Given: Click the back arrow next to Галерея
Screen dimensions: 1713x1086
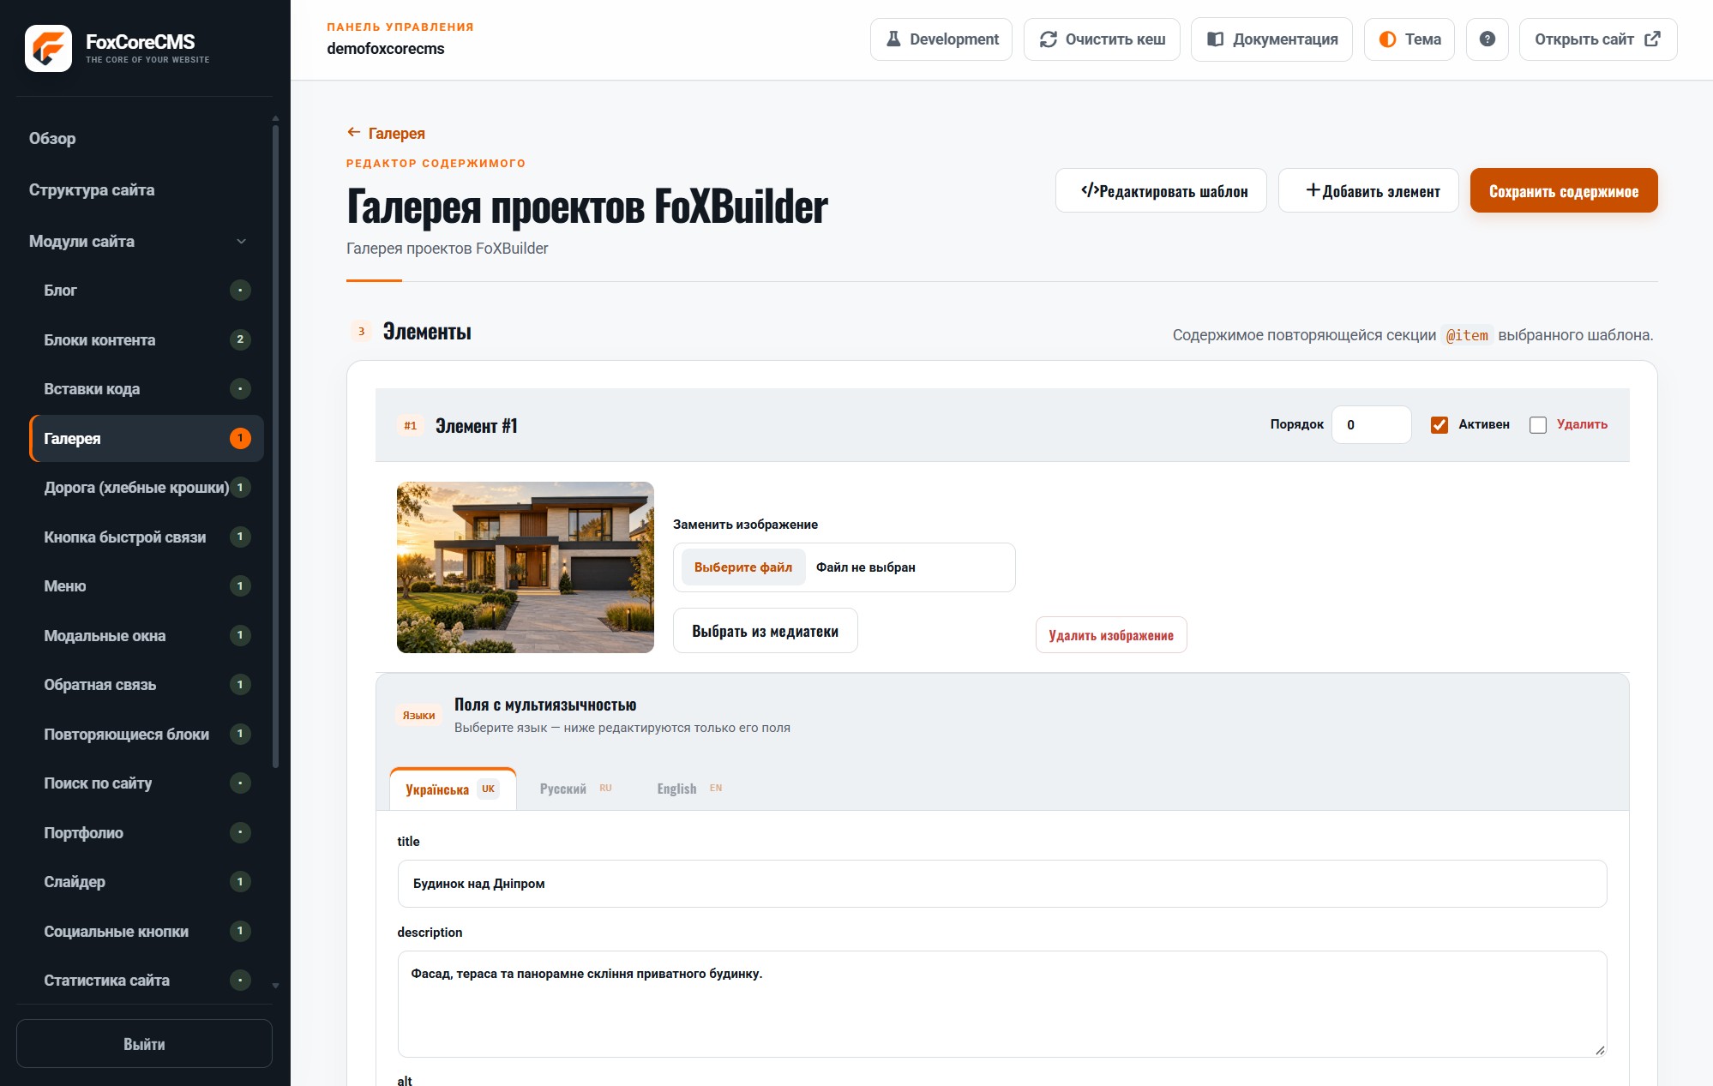Looking at the screenshot, I should click(x=353, y=132).
